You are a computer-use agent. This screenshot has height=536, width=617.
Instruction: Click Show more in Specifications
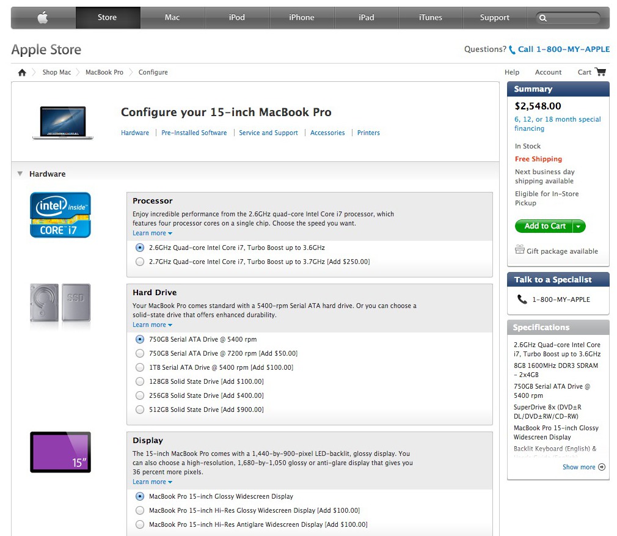pos(579,467)
